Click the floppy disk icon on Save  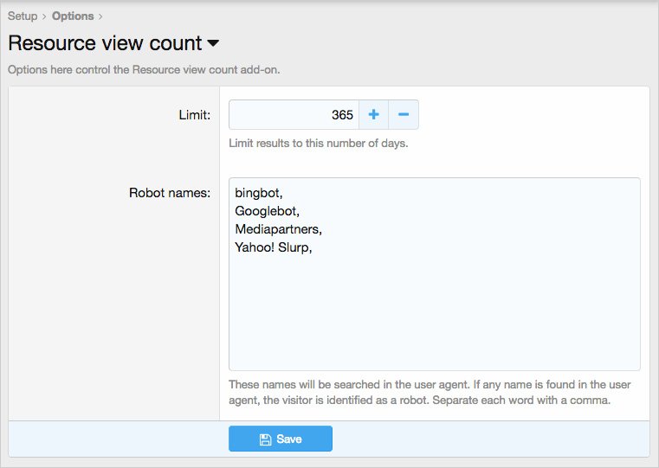[x=266, y=439]
